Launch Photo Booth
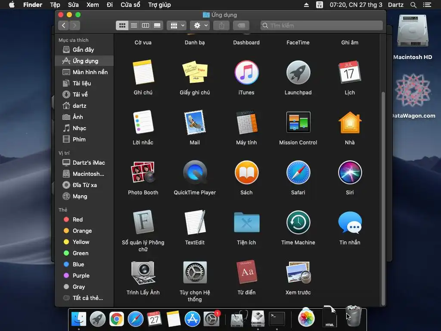 pyautogui.click(x=143, y=172)
